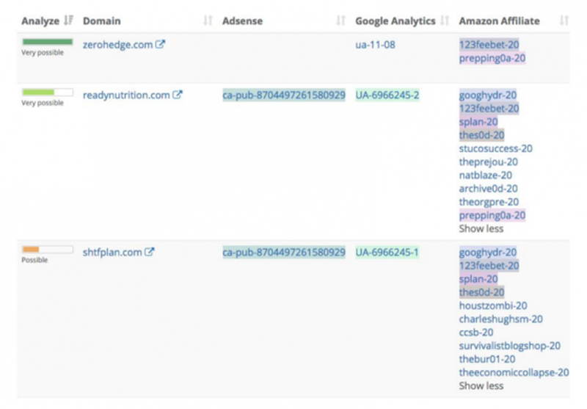
Task: Sort by the Domain column icon
Action: tap(208, 21)
